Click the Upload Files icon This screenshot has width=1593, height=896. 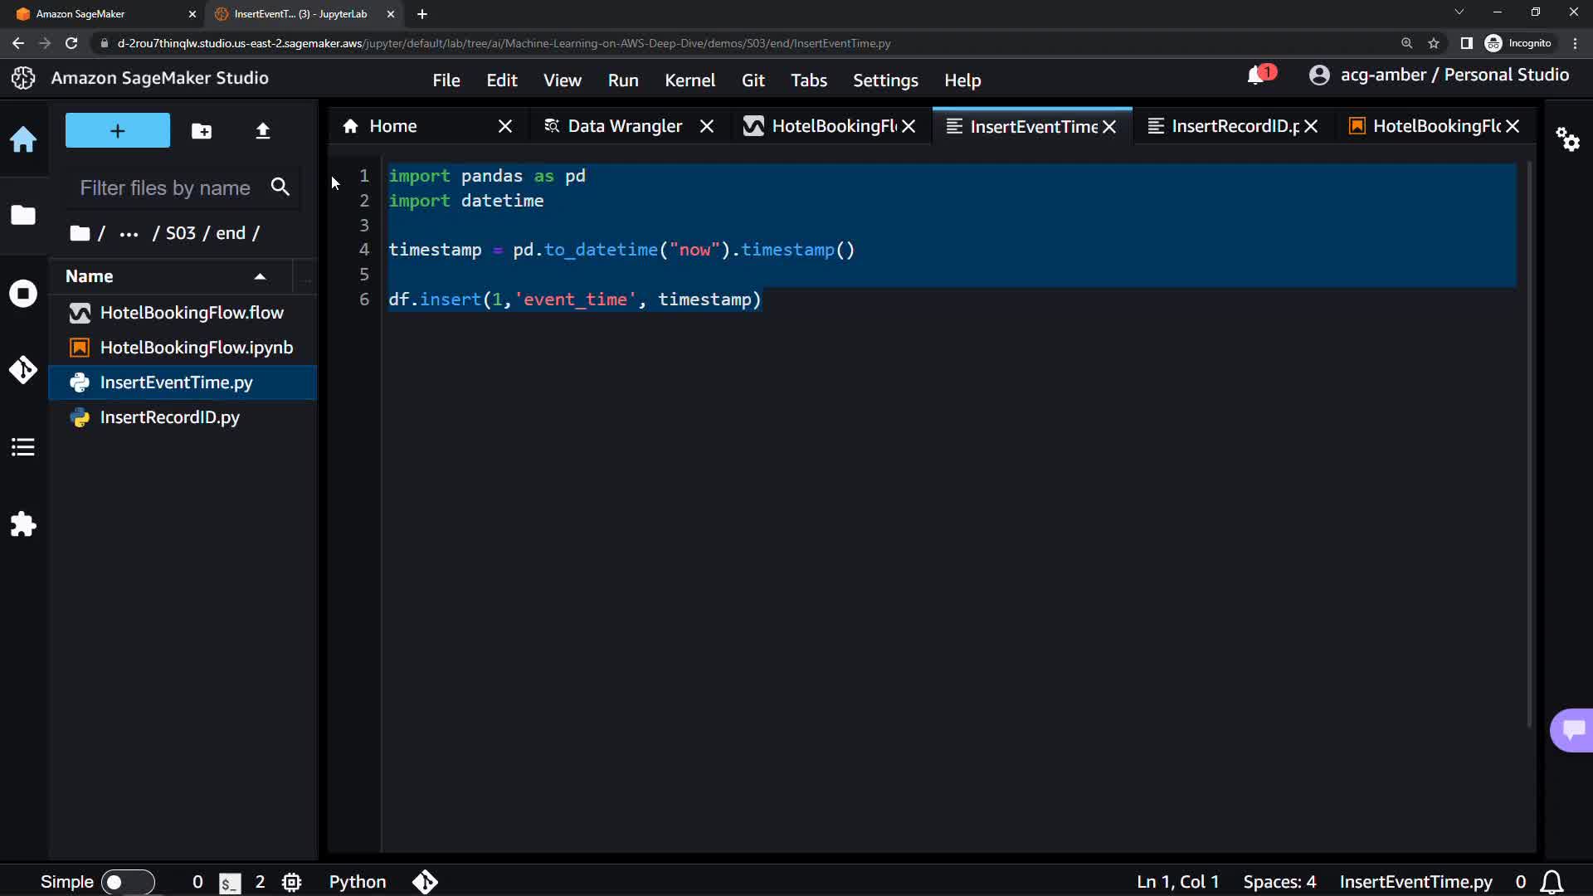click(x=263, y=131)
